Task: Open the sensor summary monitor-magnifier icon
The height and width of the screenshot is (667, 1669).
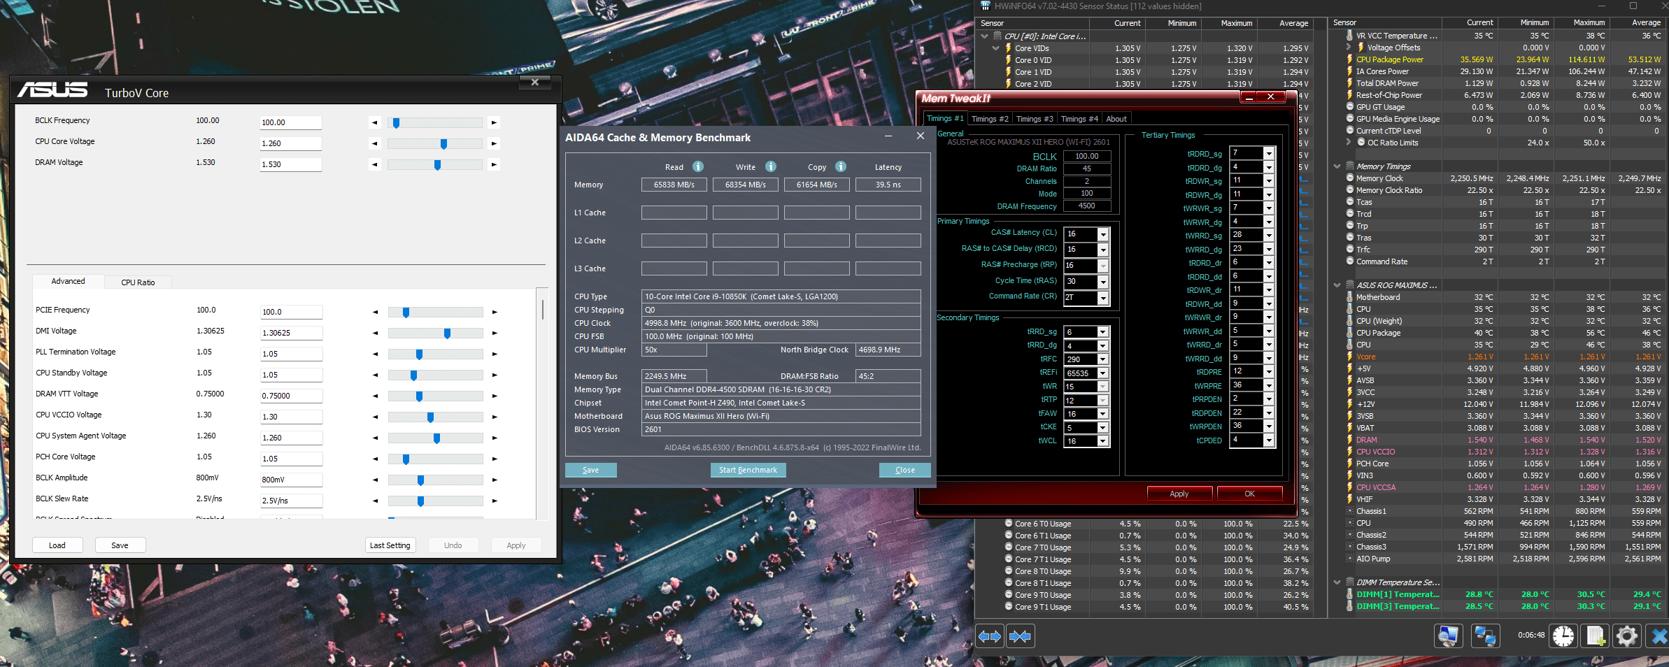Action: (1448, 636)
